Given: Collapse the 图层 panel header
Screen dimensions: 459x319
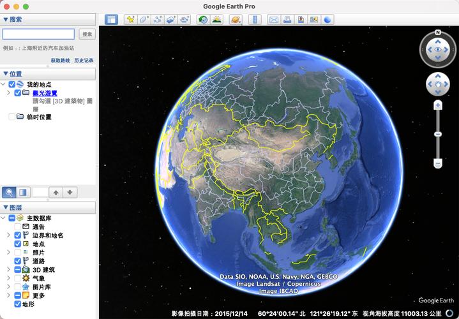Looking at the screenshot, I should pos(48,207).
